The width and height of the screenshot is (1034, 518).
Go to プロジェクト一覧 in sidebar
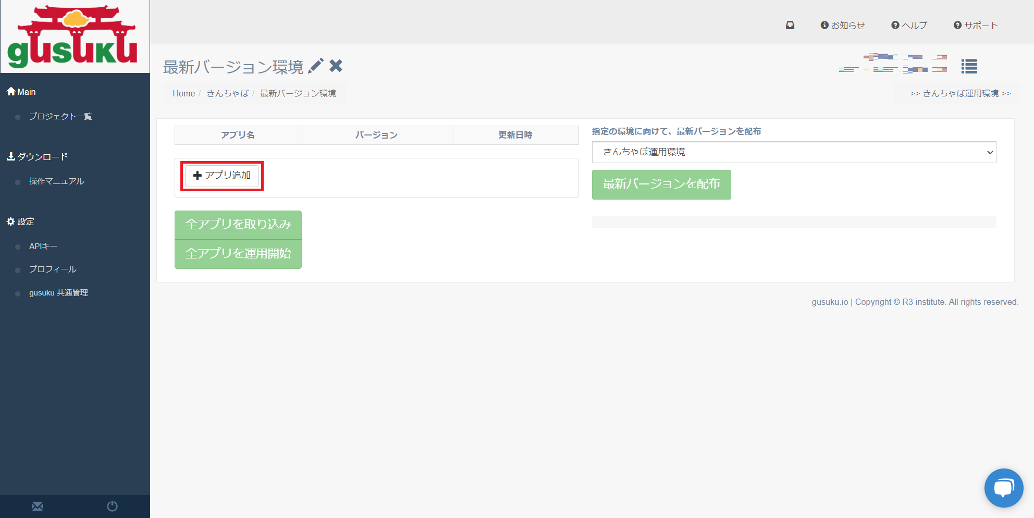pyautogui.click(x=60, y=116)
